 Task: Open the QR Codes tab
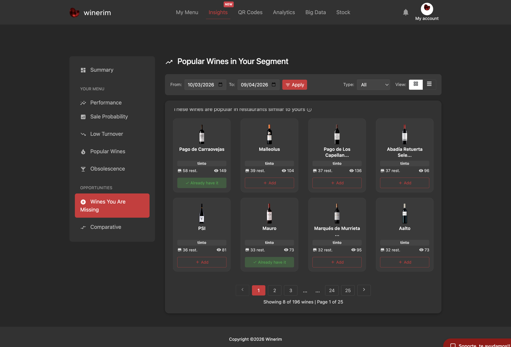[x=250, y=12]
